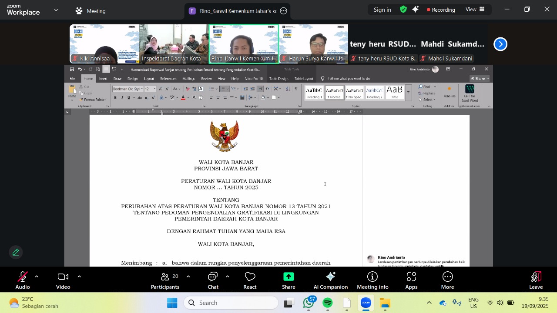
Task: Open the View layout dropdown
Action: pyautogui.click(x=475, y=10)
